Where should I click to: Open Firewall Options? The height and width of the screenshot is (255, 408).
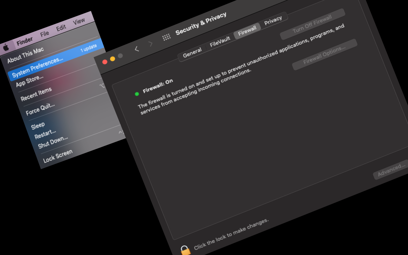tap(324, 54)
